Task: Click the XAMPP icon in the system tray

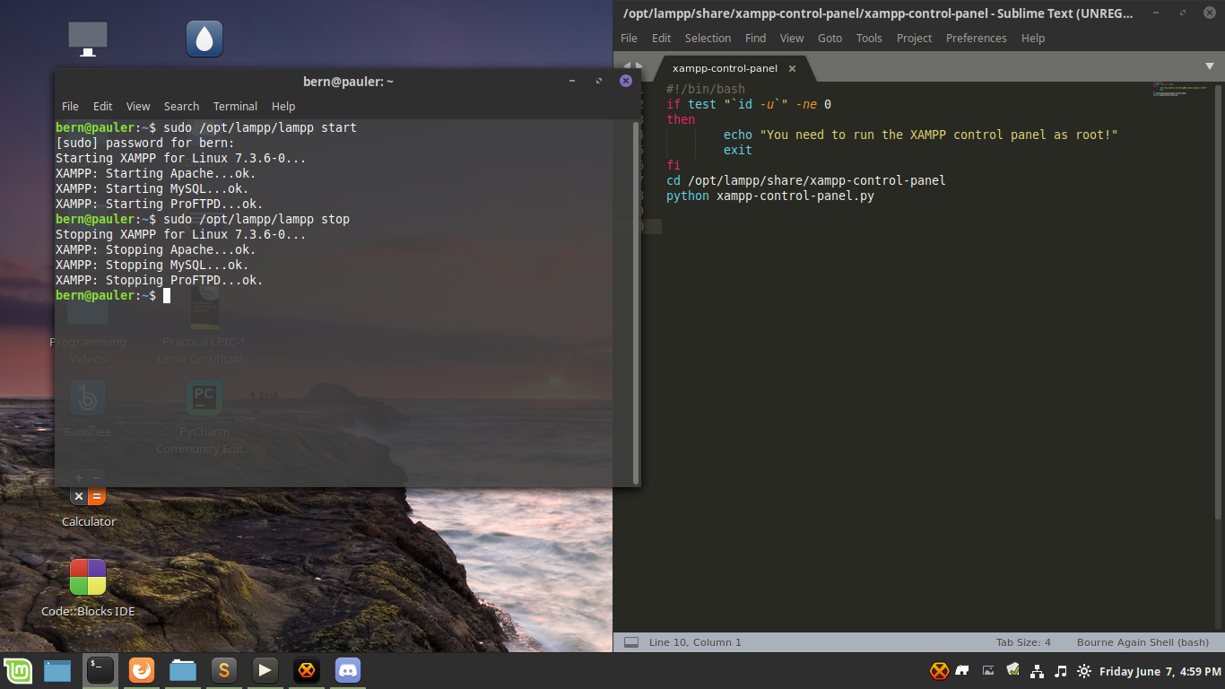Action: click(x=939, y=671)
